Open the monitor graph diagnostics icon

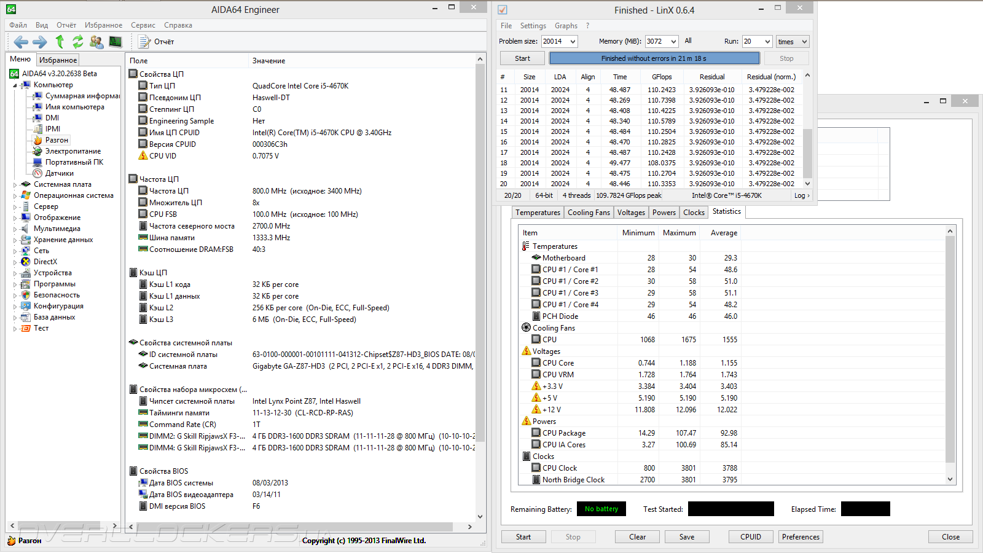116,42
